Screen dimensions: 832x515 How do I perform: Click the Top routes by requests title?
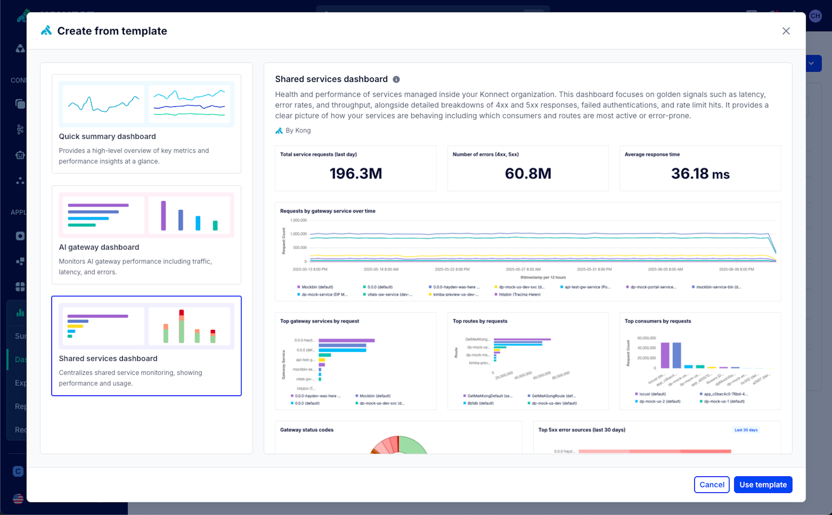click(x=480, y=321)
